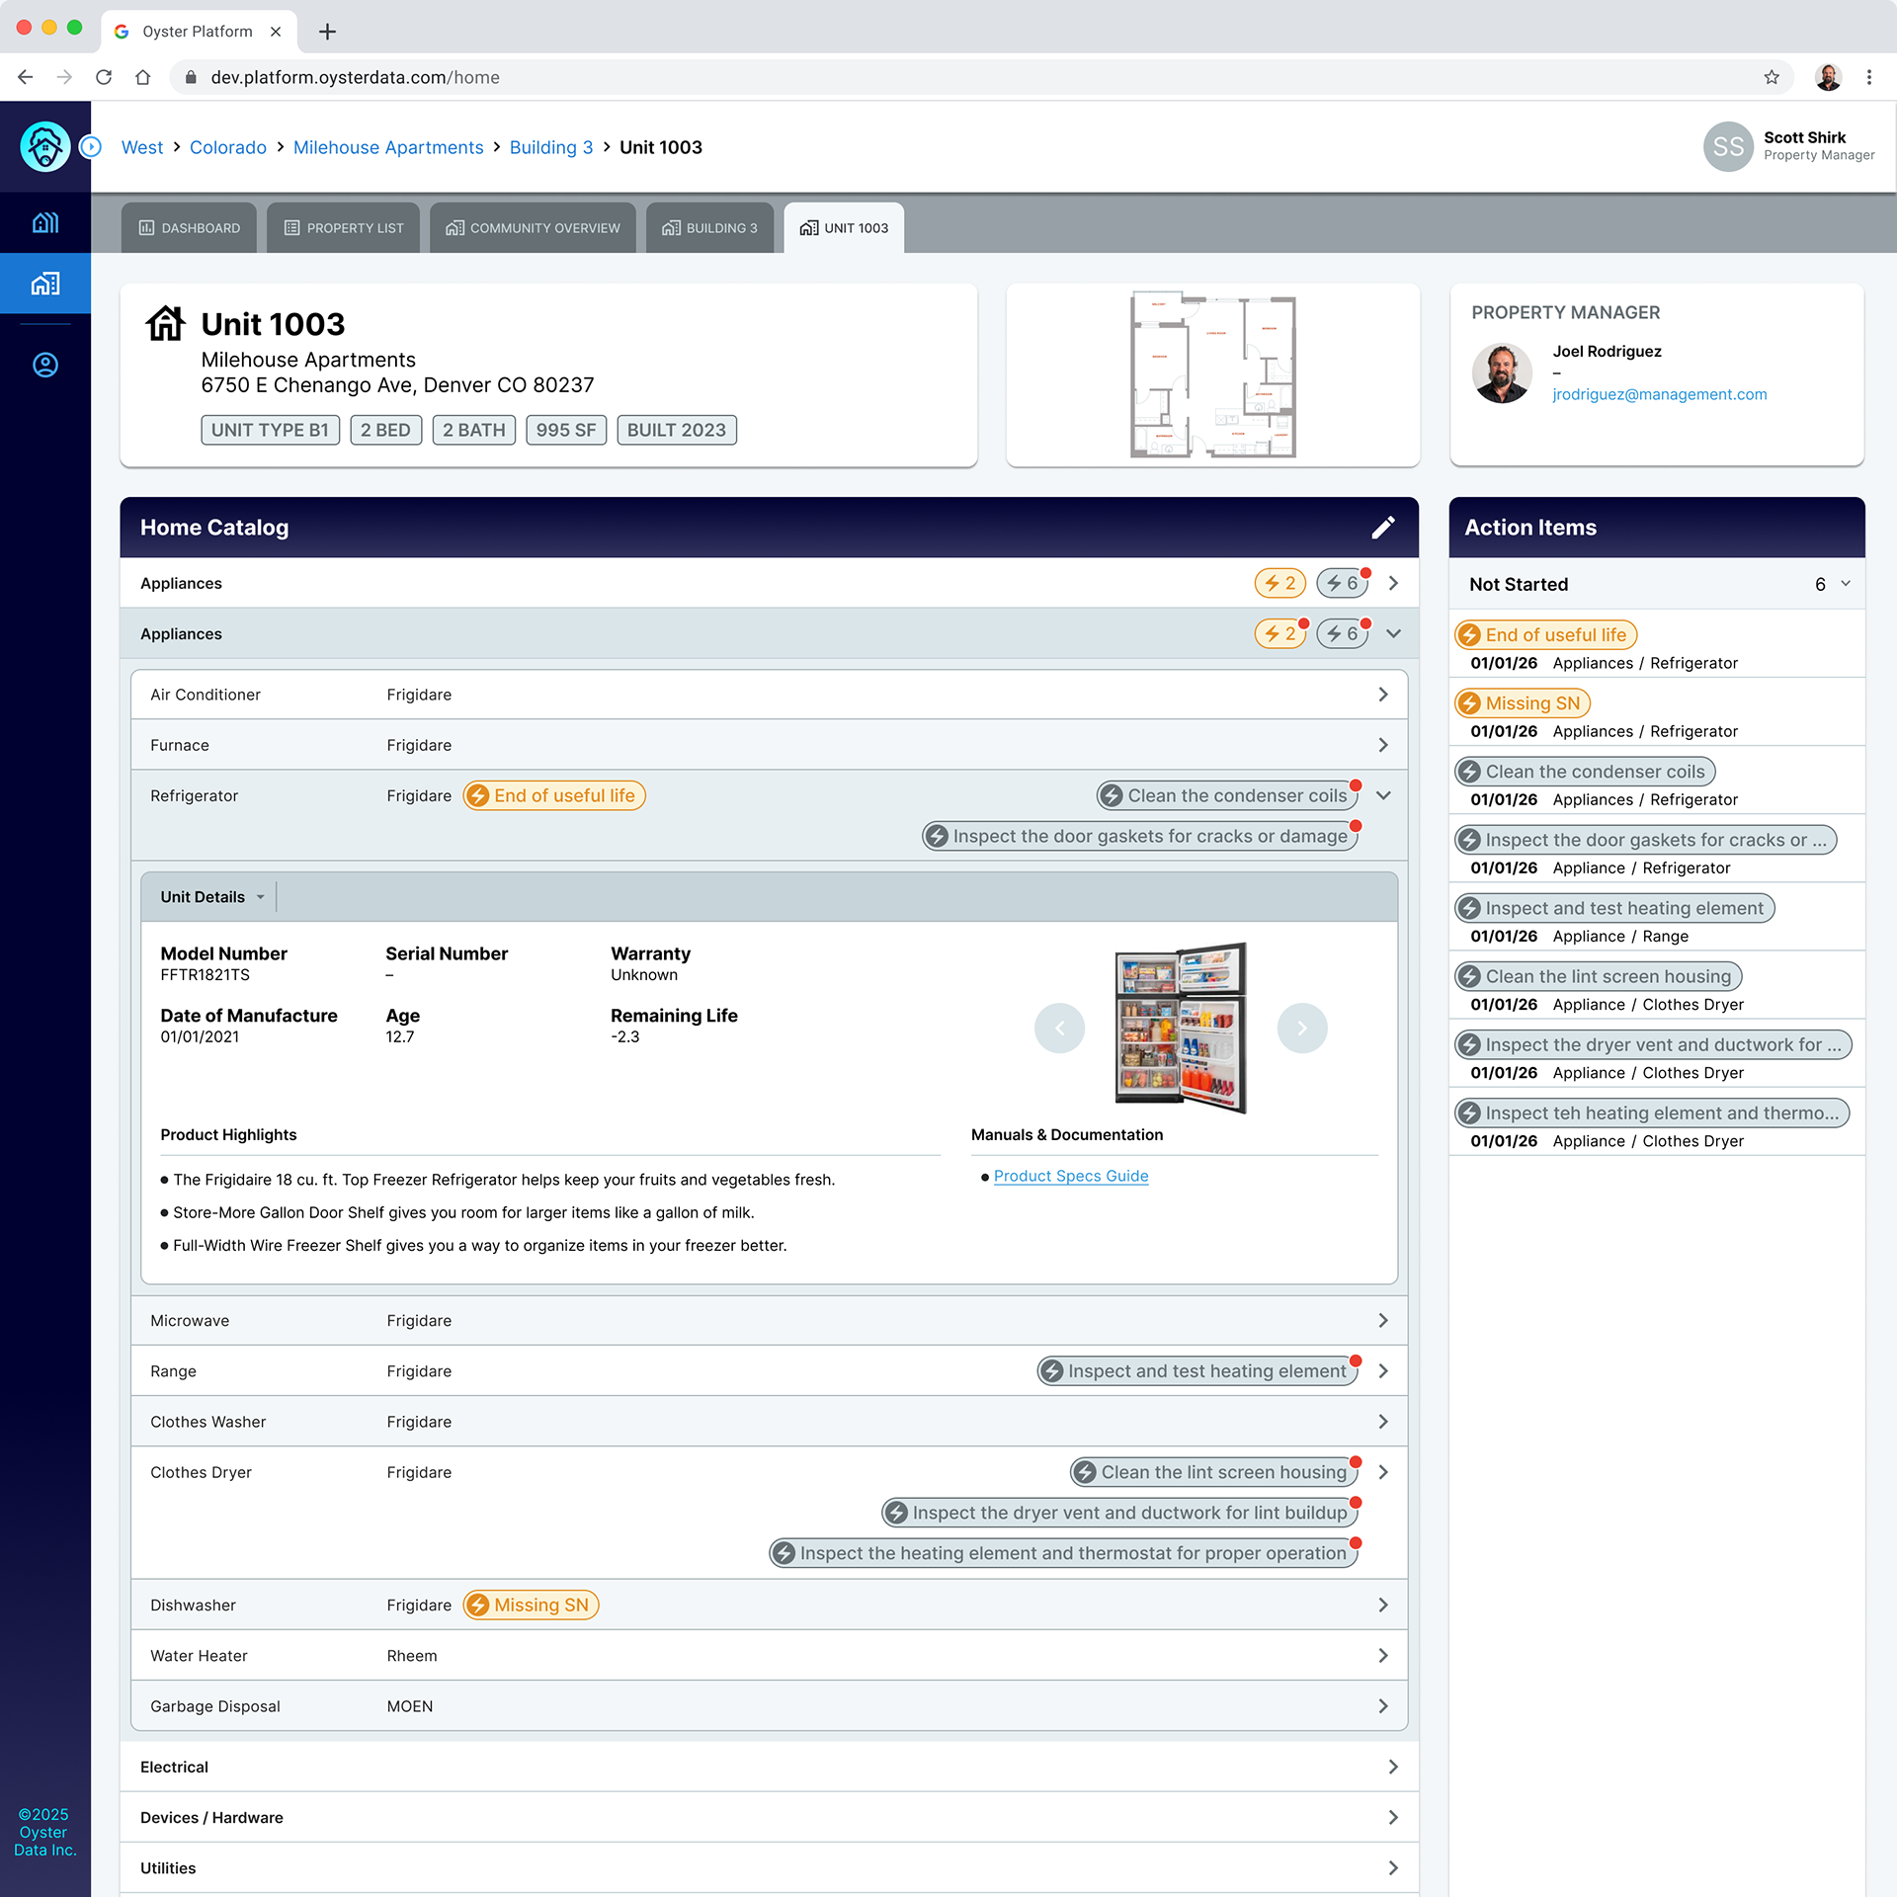Edit Home Catalog with the pencil icon
1897x1897 pixels.
tap(1383, 528)
